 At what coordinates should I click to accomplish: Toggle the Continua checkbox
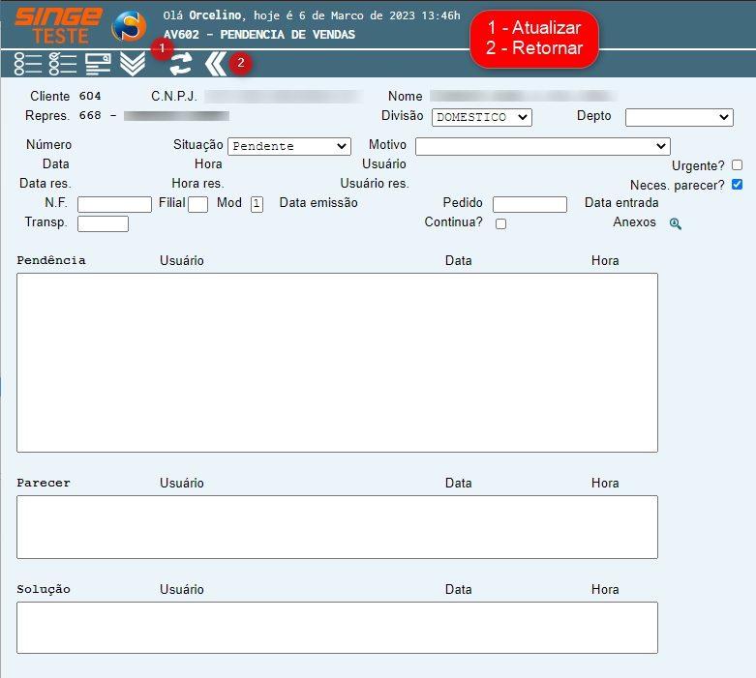point(500,223)
